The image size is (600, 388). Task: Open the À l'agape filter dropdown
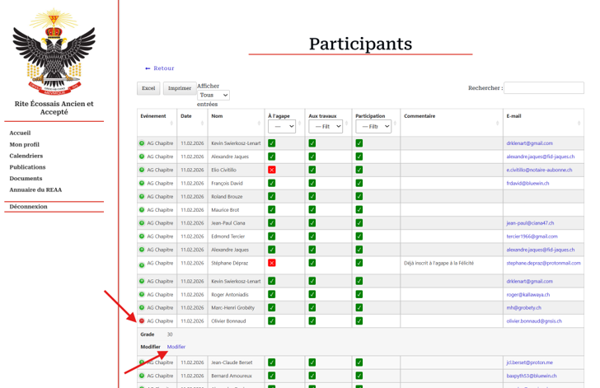pos(281,127)
